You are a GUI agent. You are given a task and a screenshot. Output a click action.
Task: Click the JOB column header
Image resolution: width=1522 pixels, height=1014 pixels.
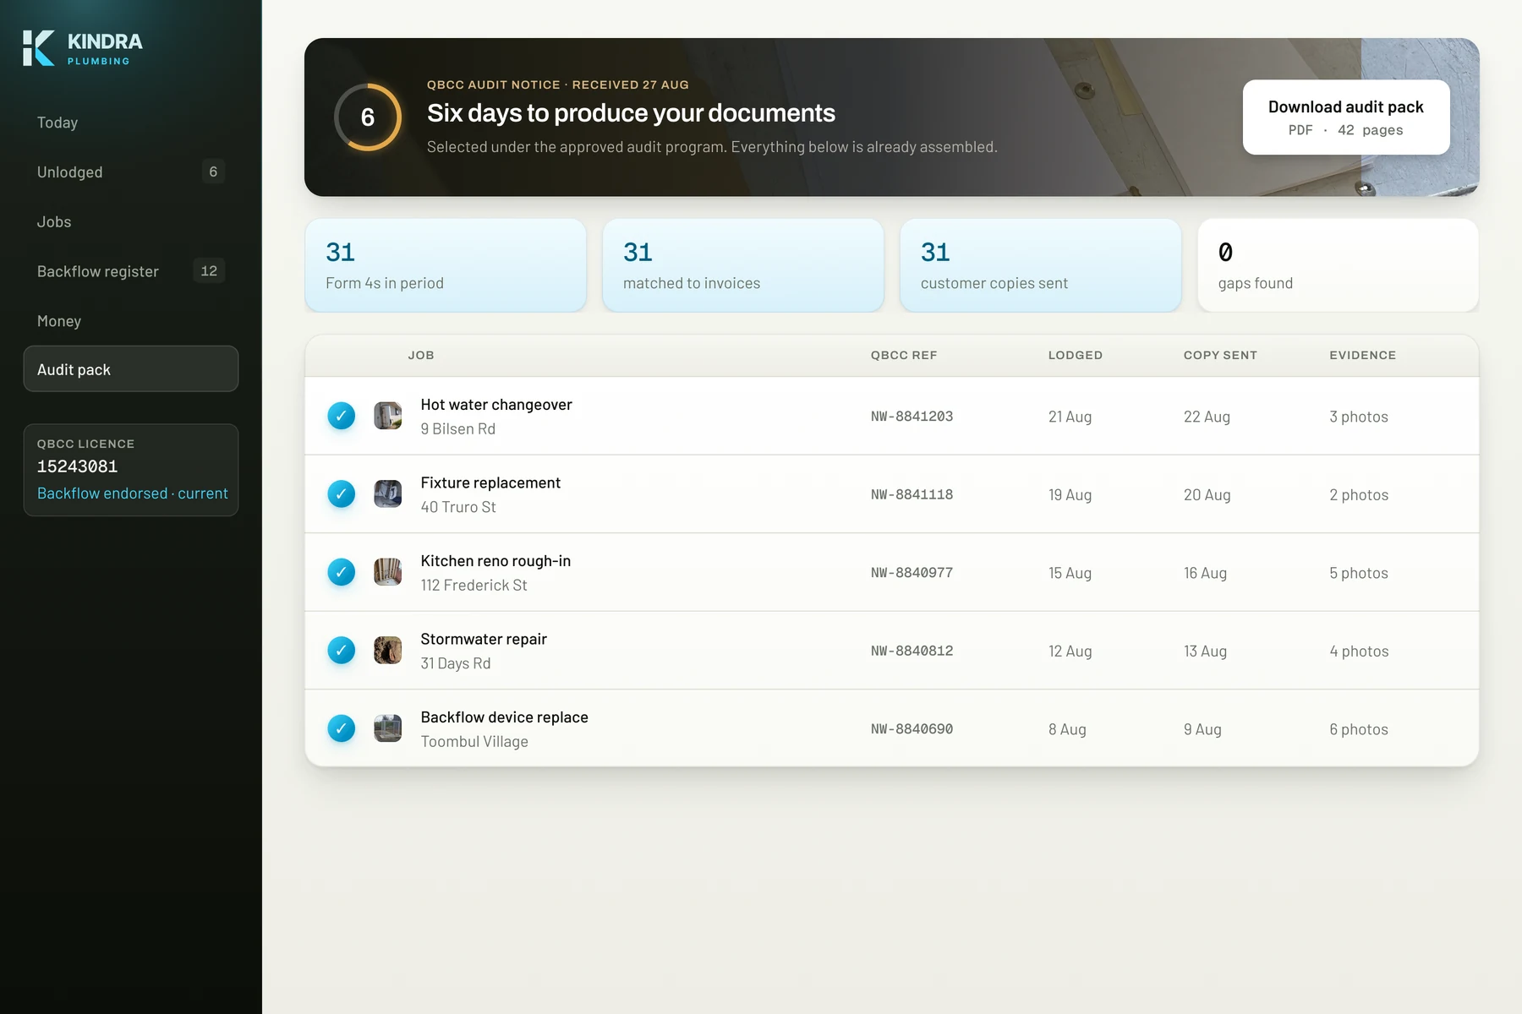(421, 355)
